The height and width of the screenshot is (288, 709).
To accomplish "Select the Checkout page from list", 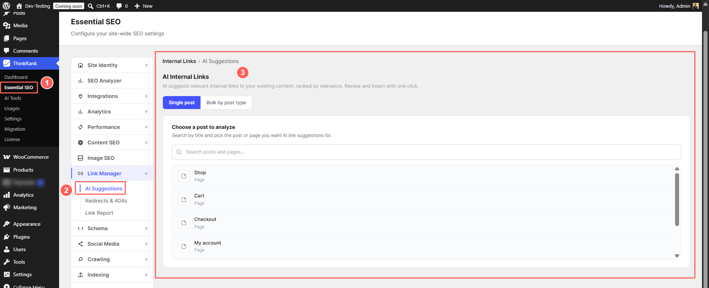I will pyautogui.click(x=422, y=223).
